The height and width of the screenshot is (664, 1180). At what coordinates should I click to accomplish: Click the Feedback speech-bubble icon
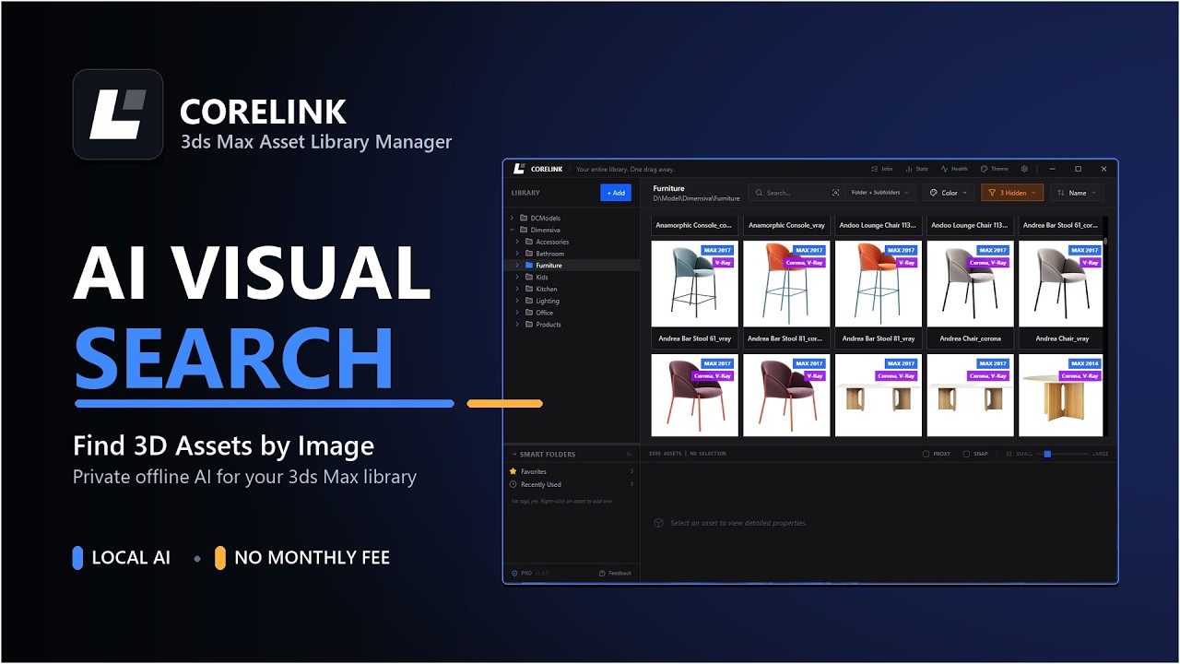point(602,573)
